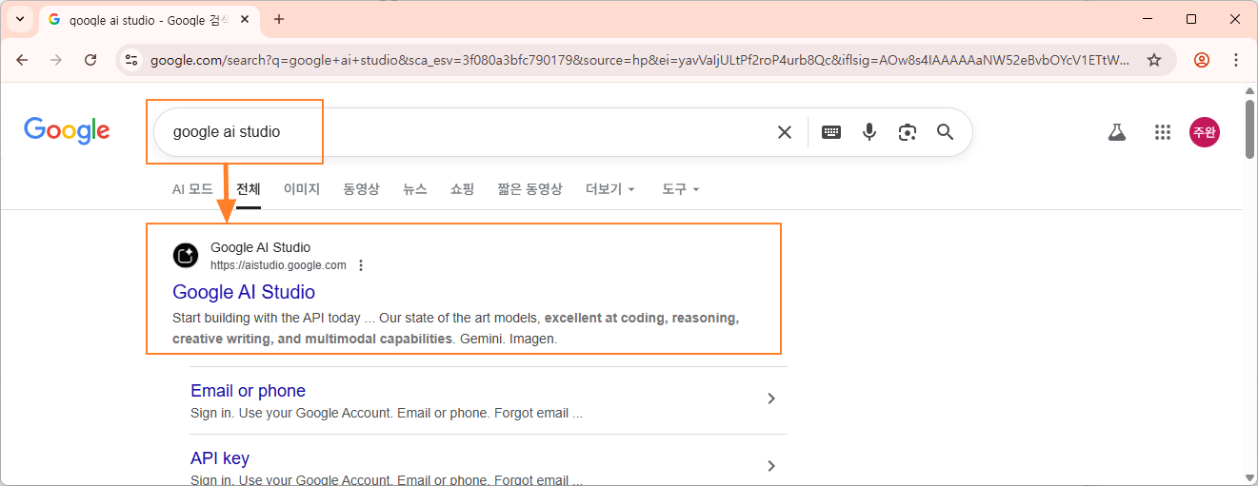Switch to the AI 모드 tab
Viewport: 1258px width, 486px height.
click(x=192, y=189)
